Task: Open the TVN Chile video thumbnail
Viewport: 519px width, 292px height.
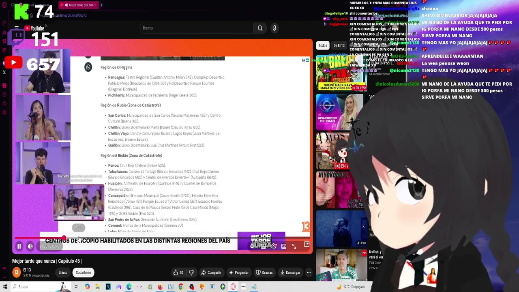Action: pos(341,266)
